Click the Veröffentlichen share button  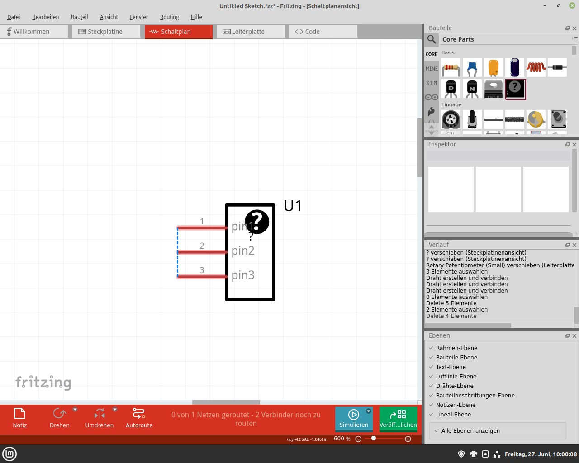tap(398, 419)
